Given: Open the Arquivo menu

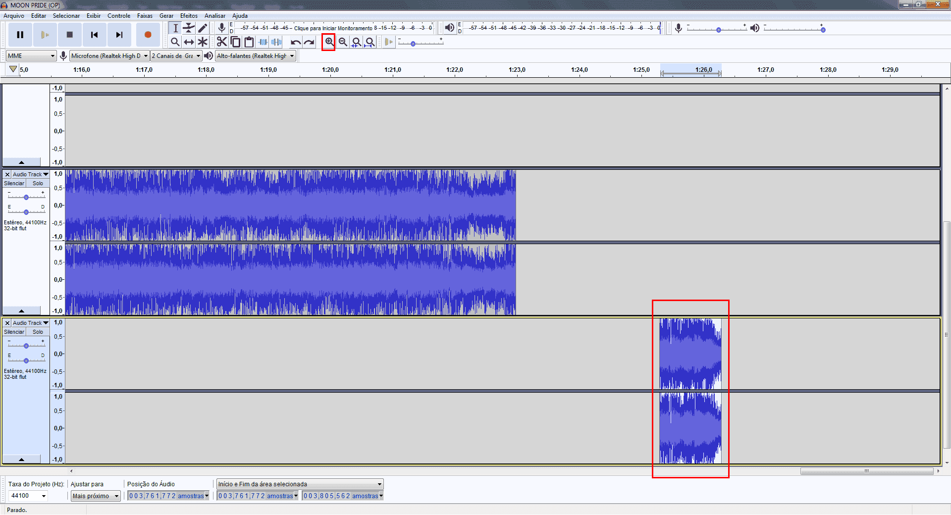Looking at the screenshot, I should pos(14,16).
